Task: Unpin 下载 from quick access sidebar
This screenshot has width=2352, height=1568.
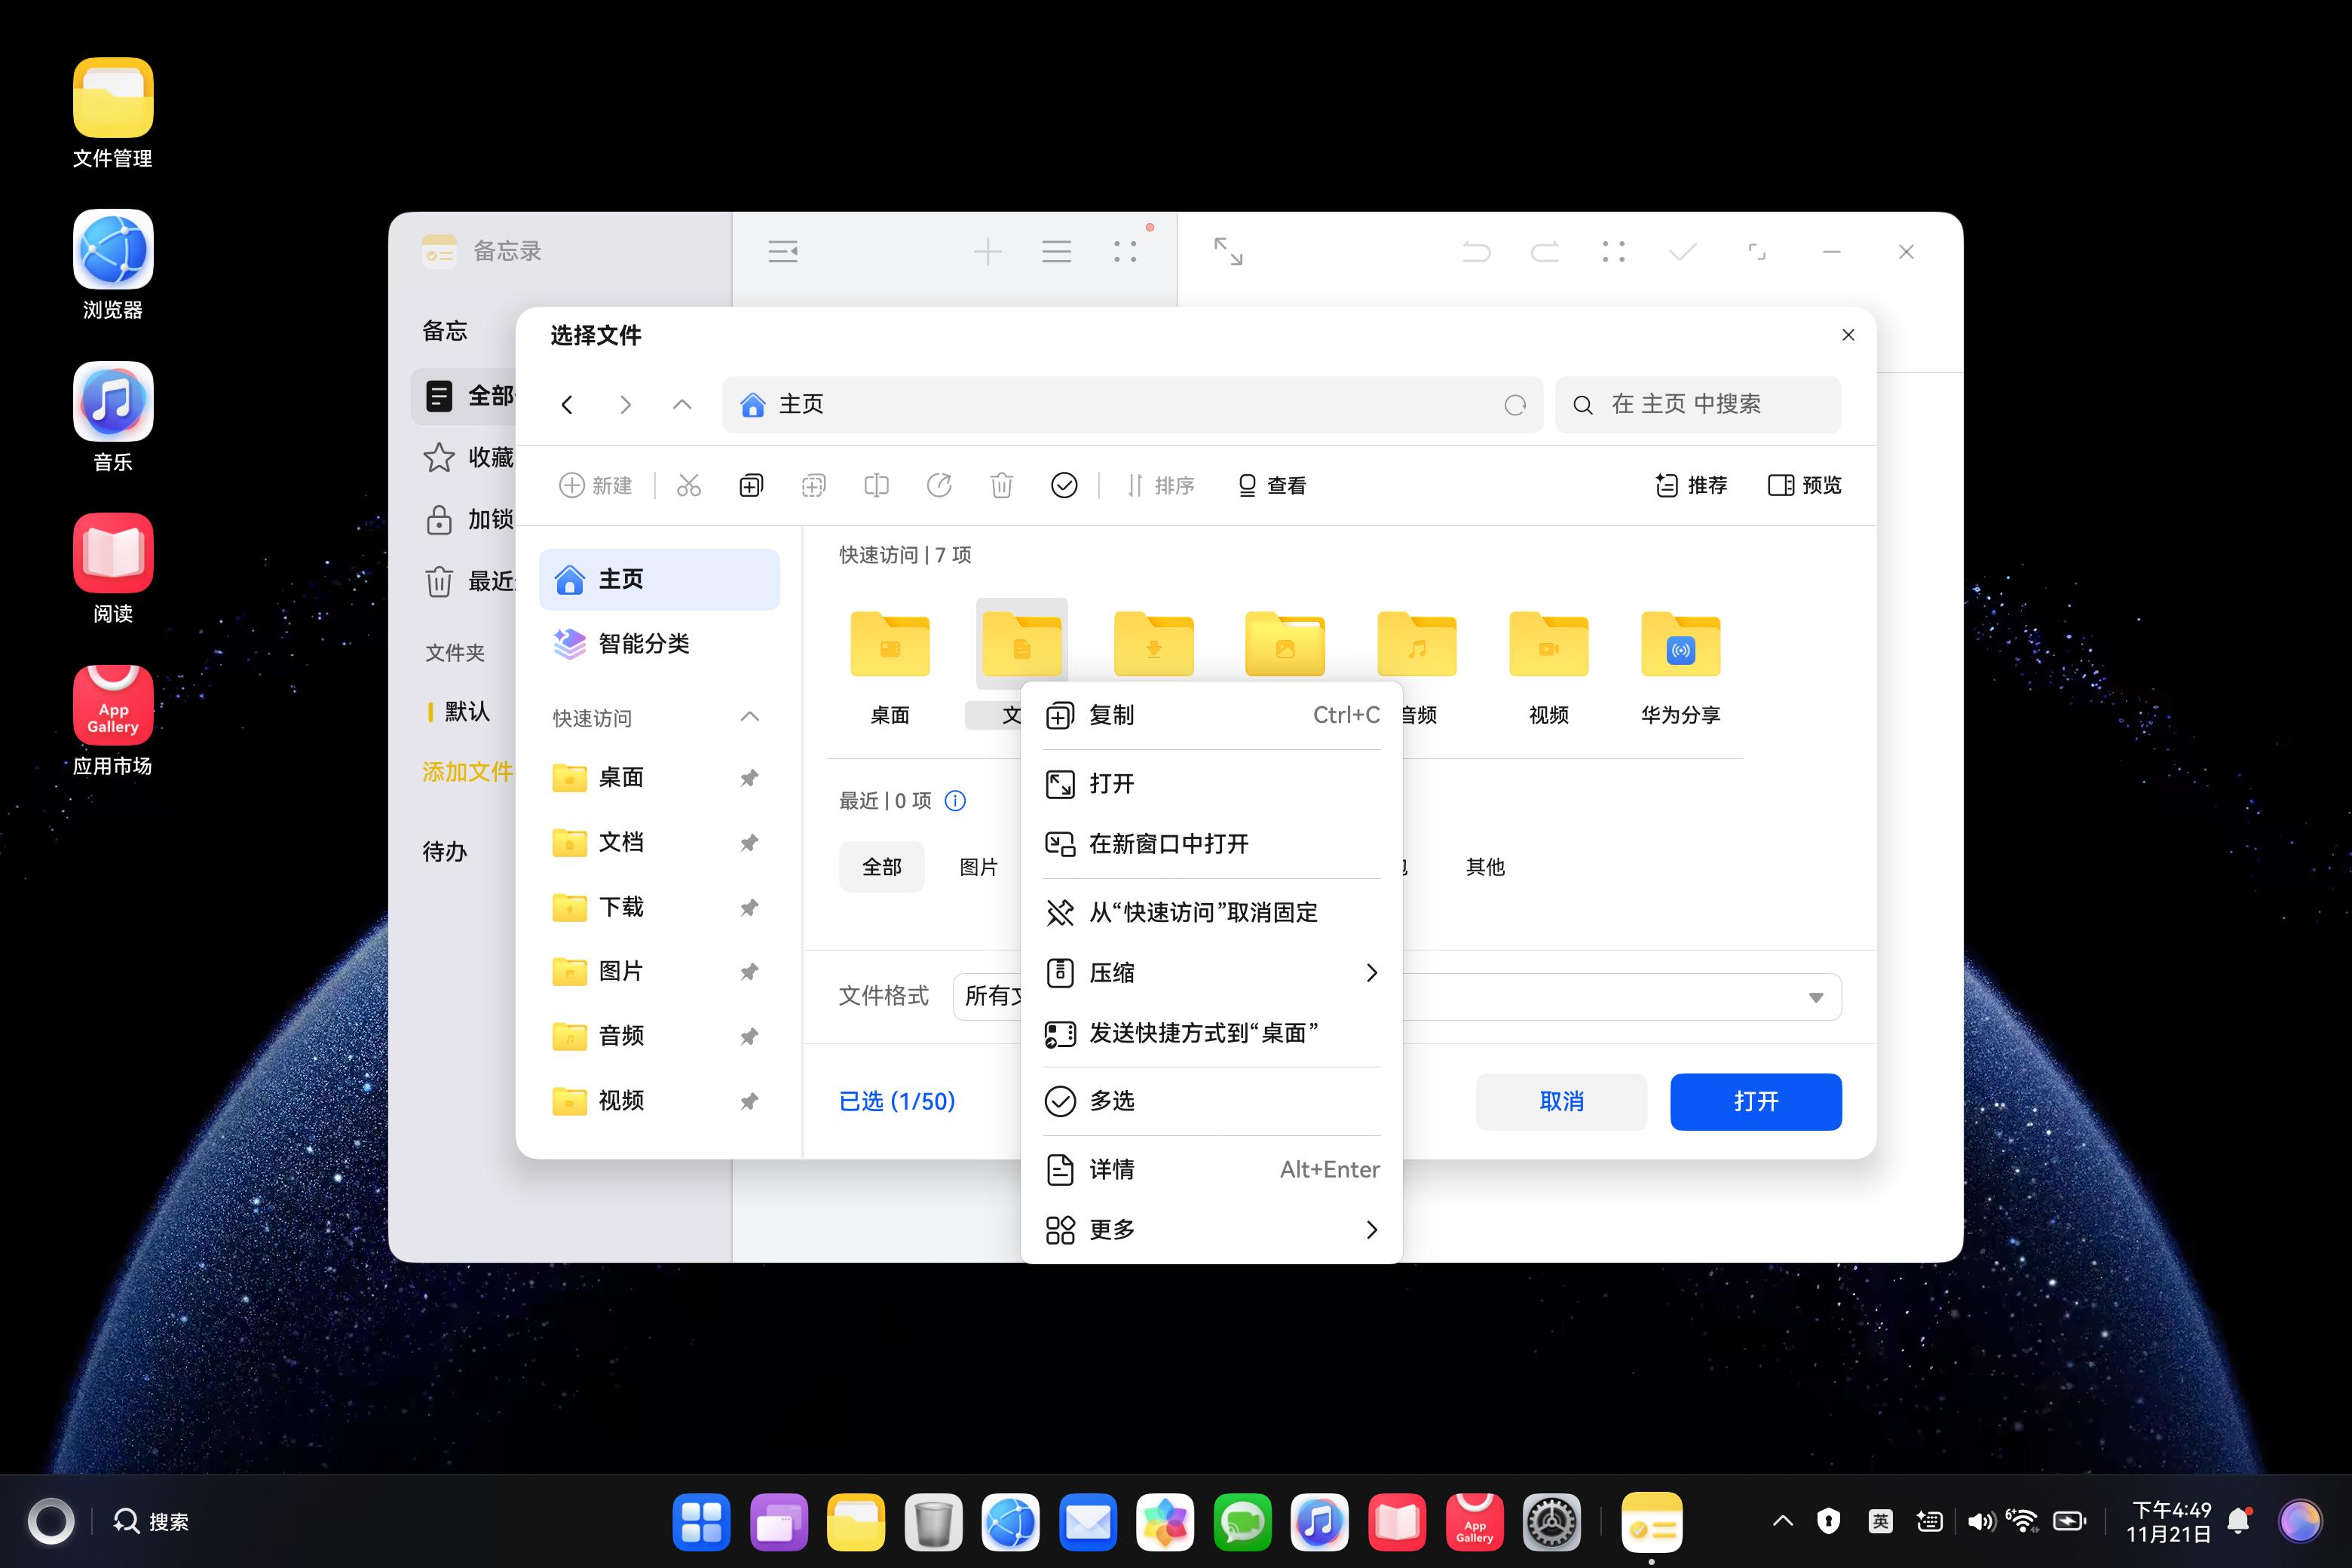Action: point(749,908)
